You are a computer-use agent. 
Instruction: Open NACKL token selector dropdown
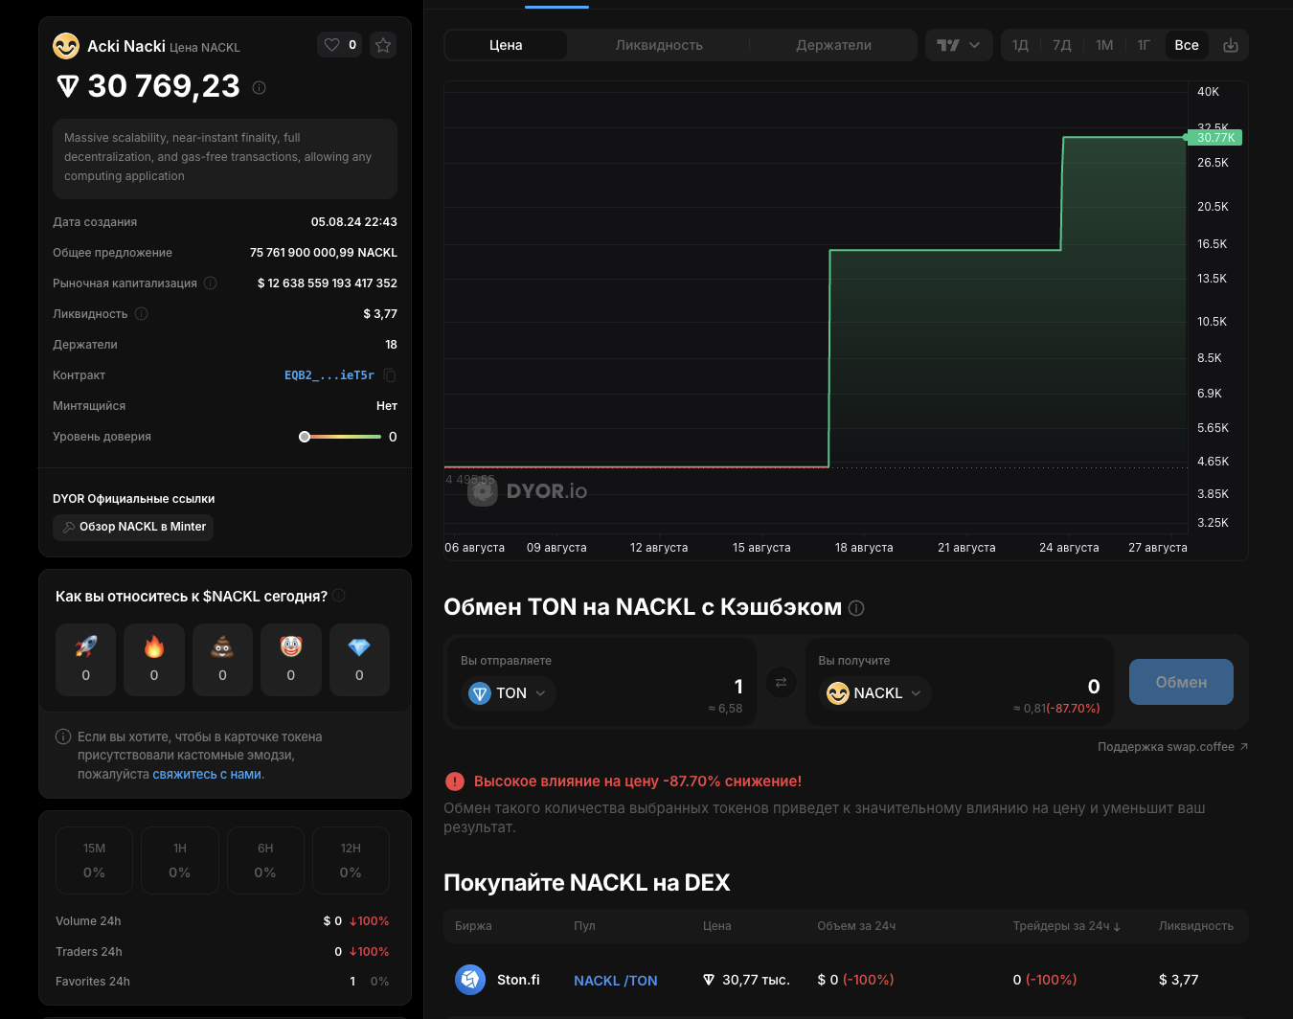click(873, 693)
